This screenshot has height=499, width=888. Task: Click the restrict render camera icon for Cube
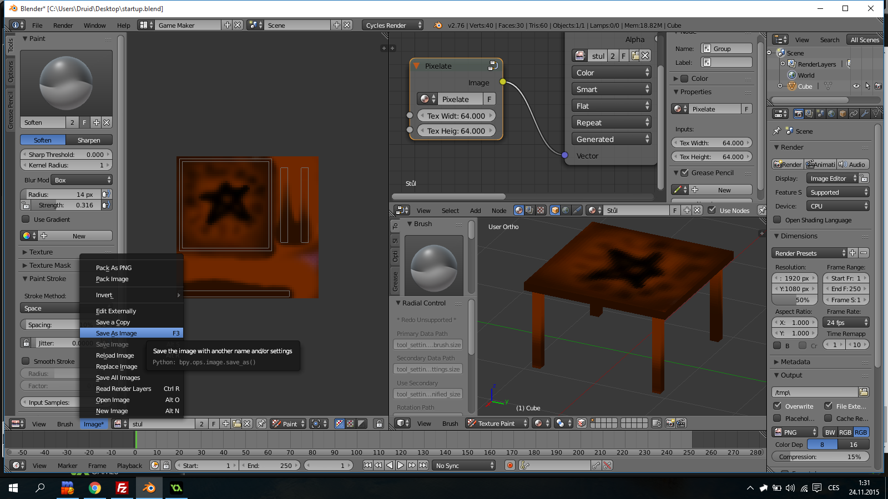coord(878,86)
